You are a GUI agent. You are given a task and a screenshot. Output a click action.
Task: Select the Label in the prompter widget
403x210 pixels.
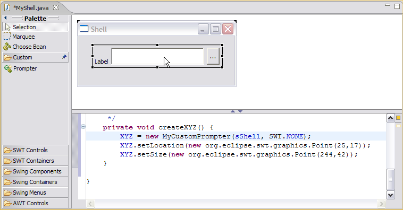tap(101, 62)
